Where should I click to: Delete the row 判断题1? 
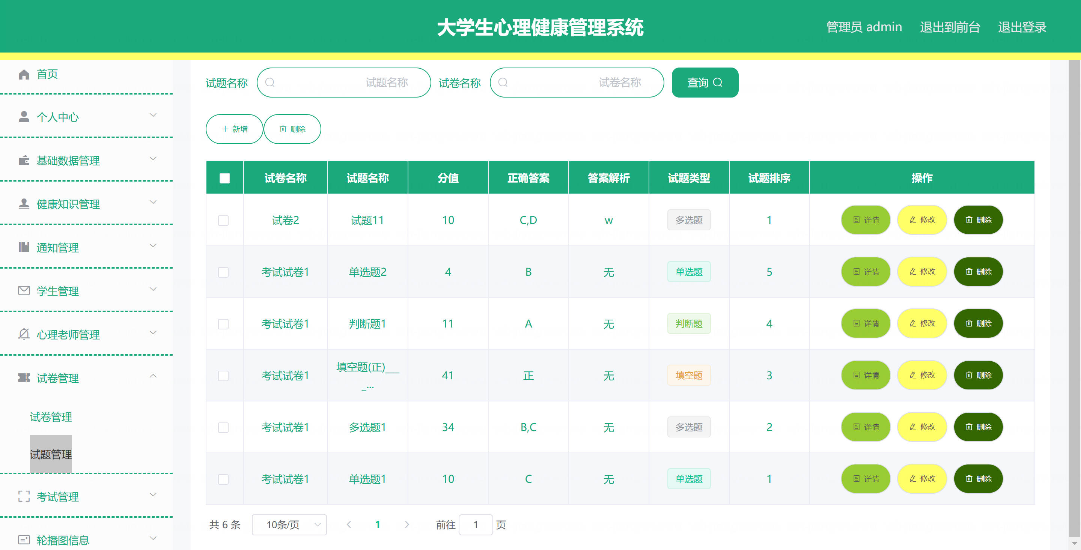[978, 323]
